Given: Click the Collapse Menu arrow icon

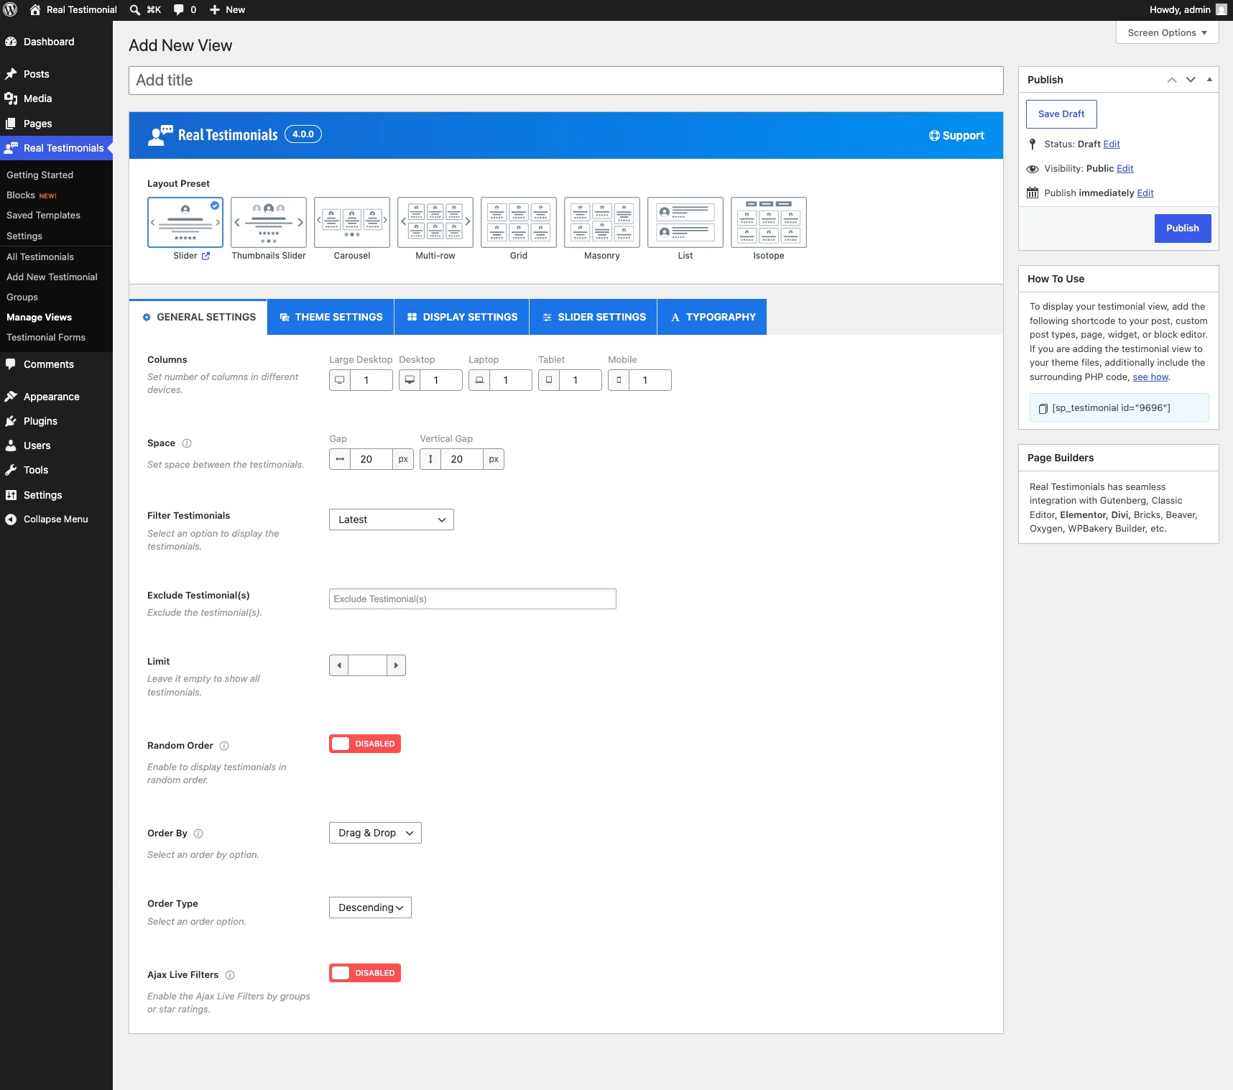Looking at the screenshot, I should (x=11, y=519).
